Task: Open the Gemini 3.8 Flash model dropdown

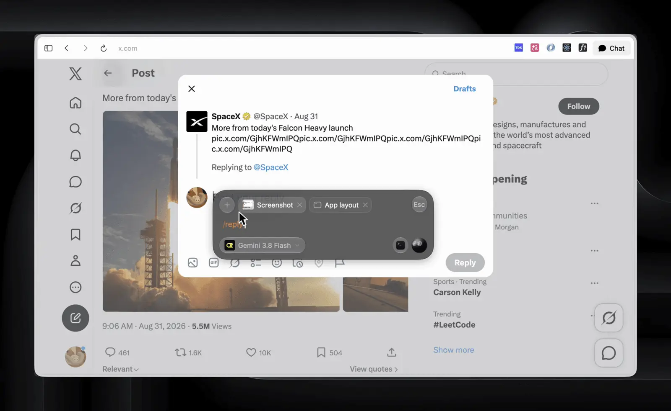Action: [263, 245]
